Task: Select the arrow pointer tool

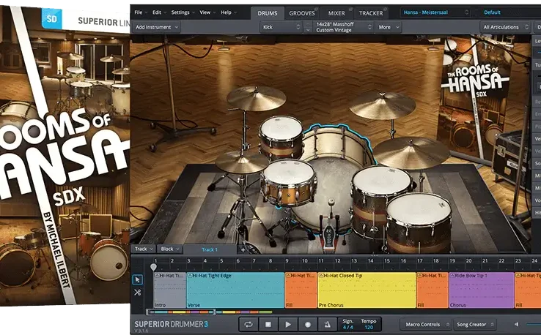Action: pos(137,279)
